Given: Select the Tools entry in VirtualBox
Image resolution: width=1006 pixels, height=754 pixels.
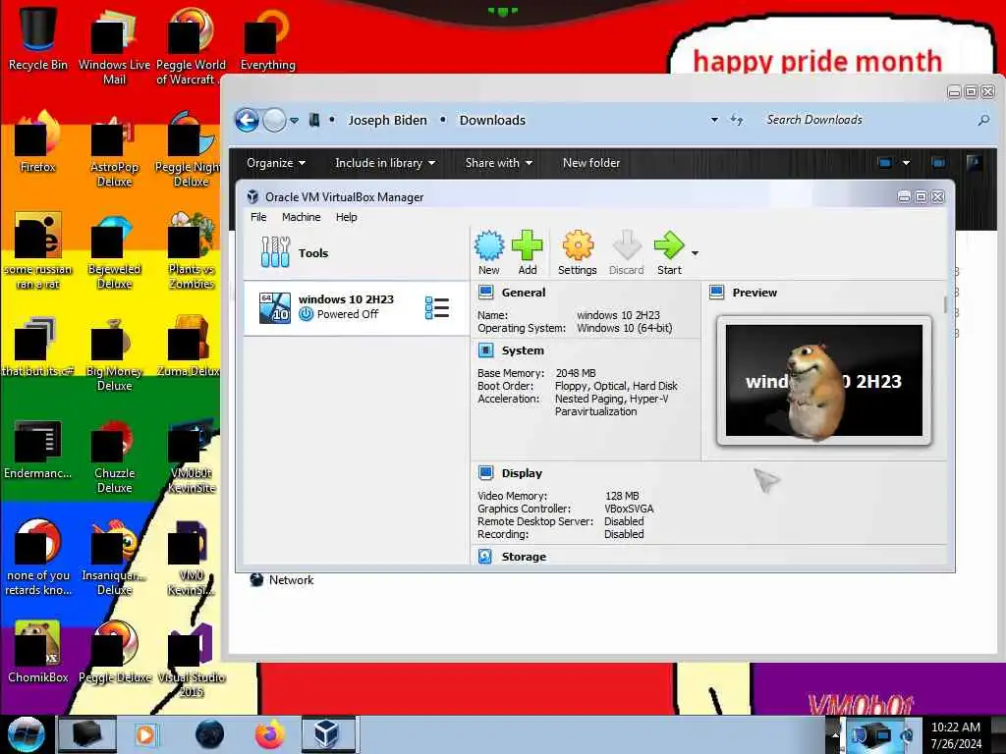Looking at the screenshot, I should 357,252.
